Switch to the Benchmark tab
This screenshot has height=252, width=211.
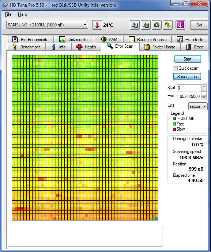(26, 47)
